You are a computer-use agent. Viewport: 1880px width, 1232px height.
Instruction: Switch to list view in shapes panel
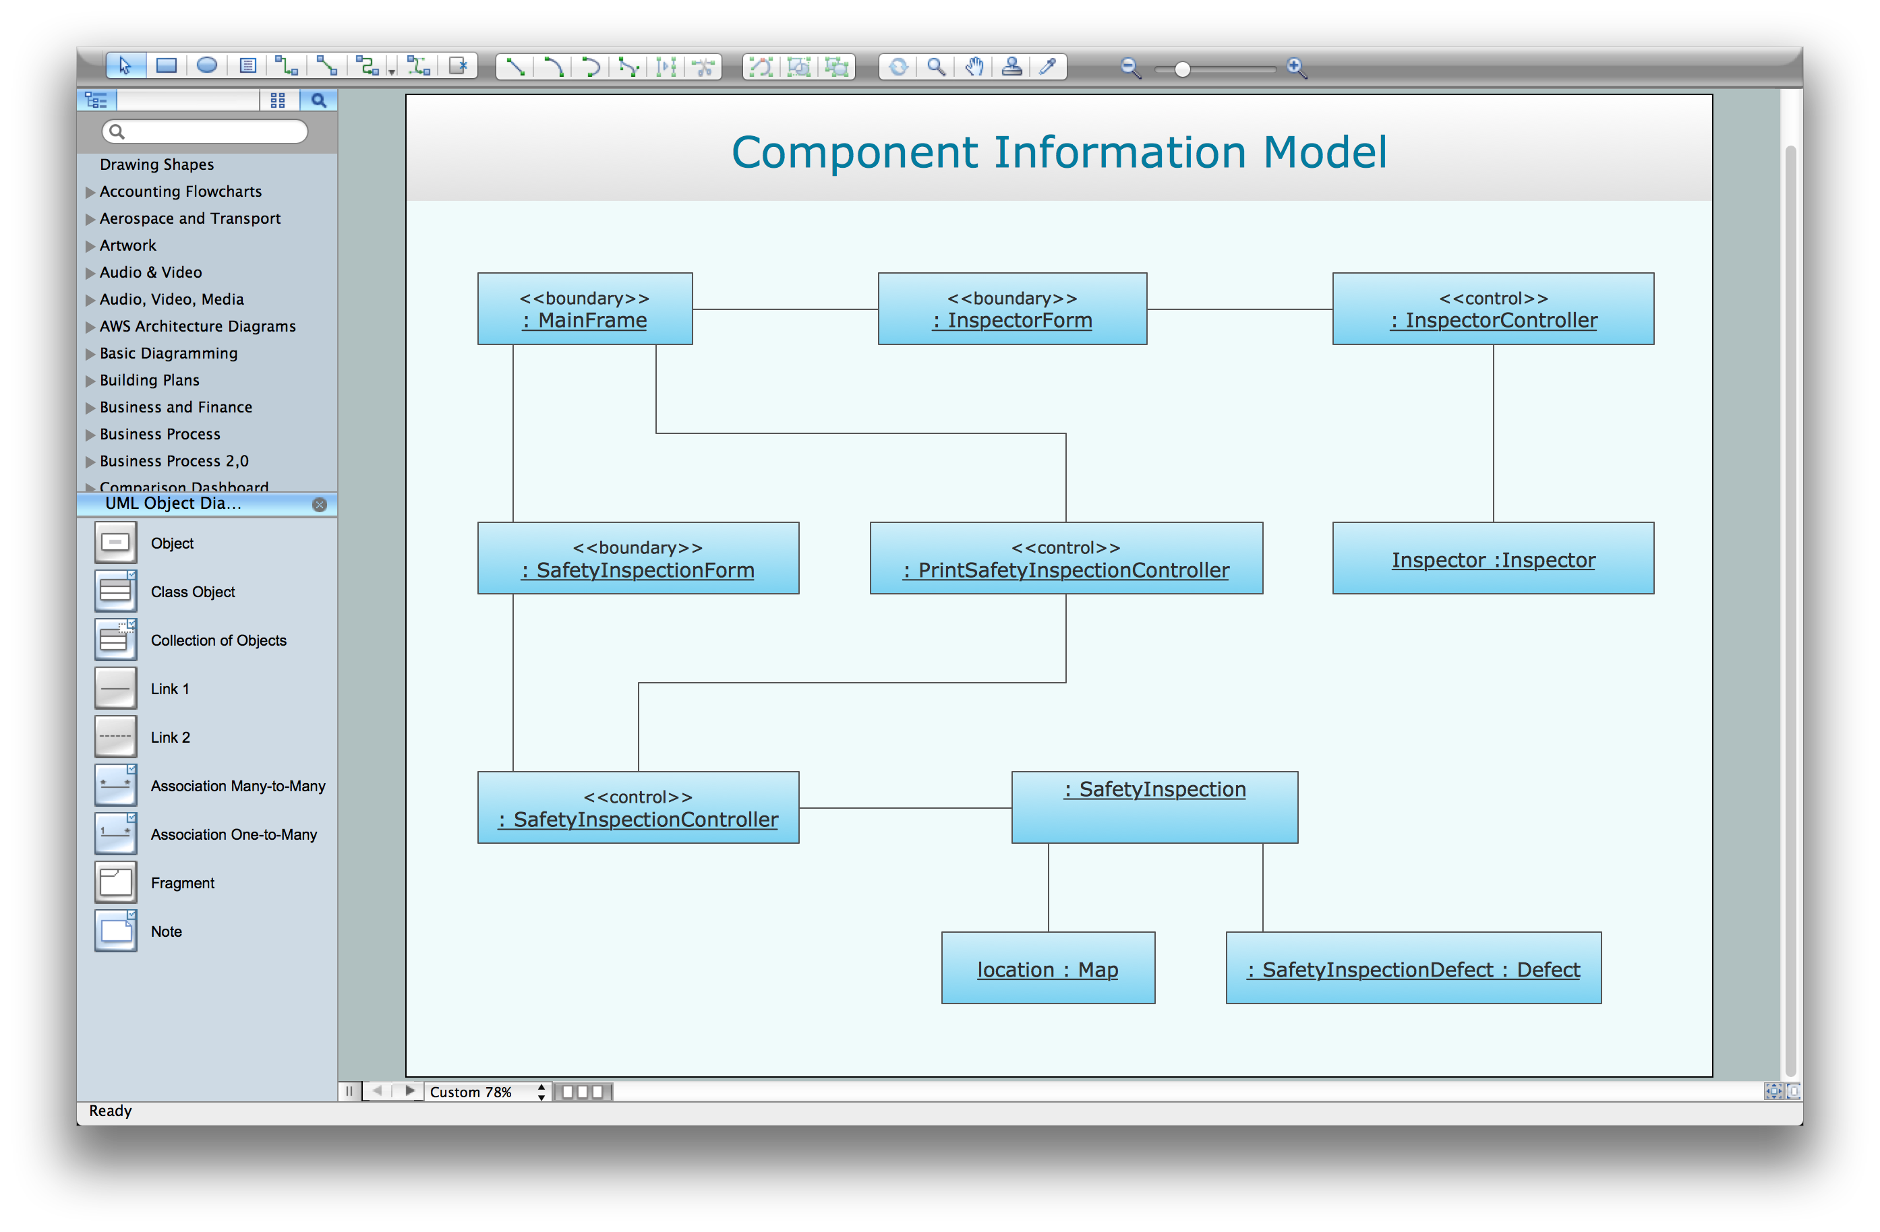pos(96,99)
